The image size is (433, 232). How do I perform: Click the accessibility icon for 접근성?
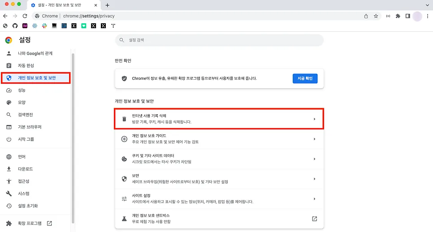[9, 181]
